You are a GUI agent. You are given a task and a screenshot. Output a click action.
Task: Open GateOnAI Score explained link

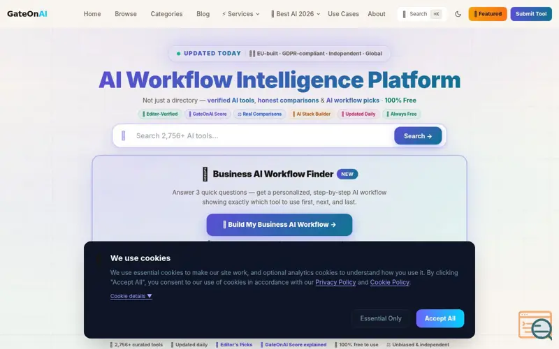293,345
